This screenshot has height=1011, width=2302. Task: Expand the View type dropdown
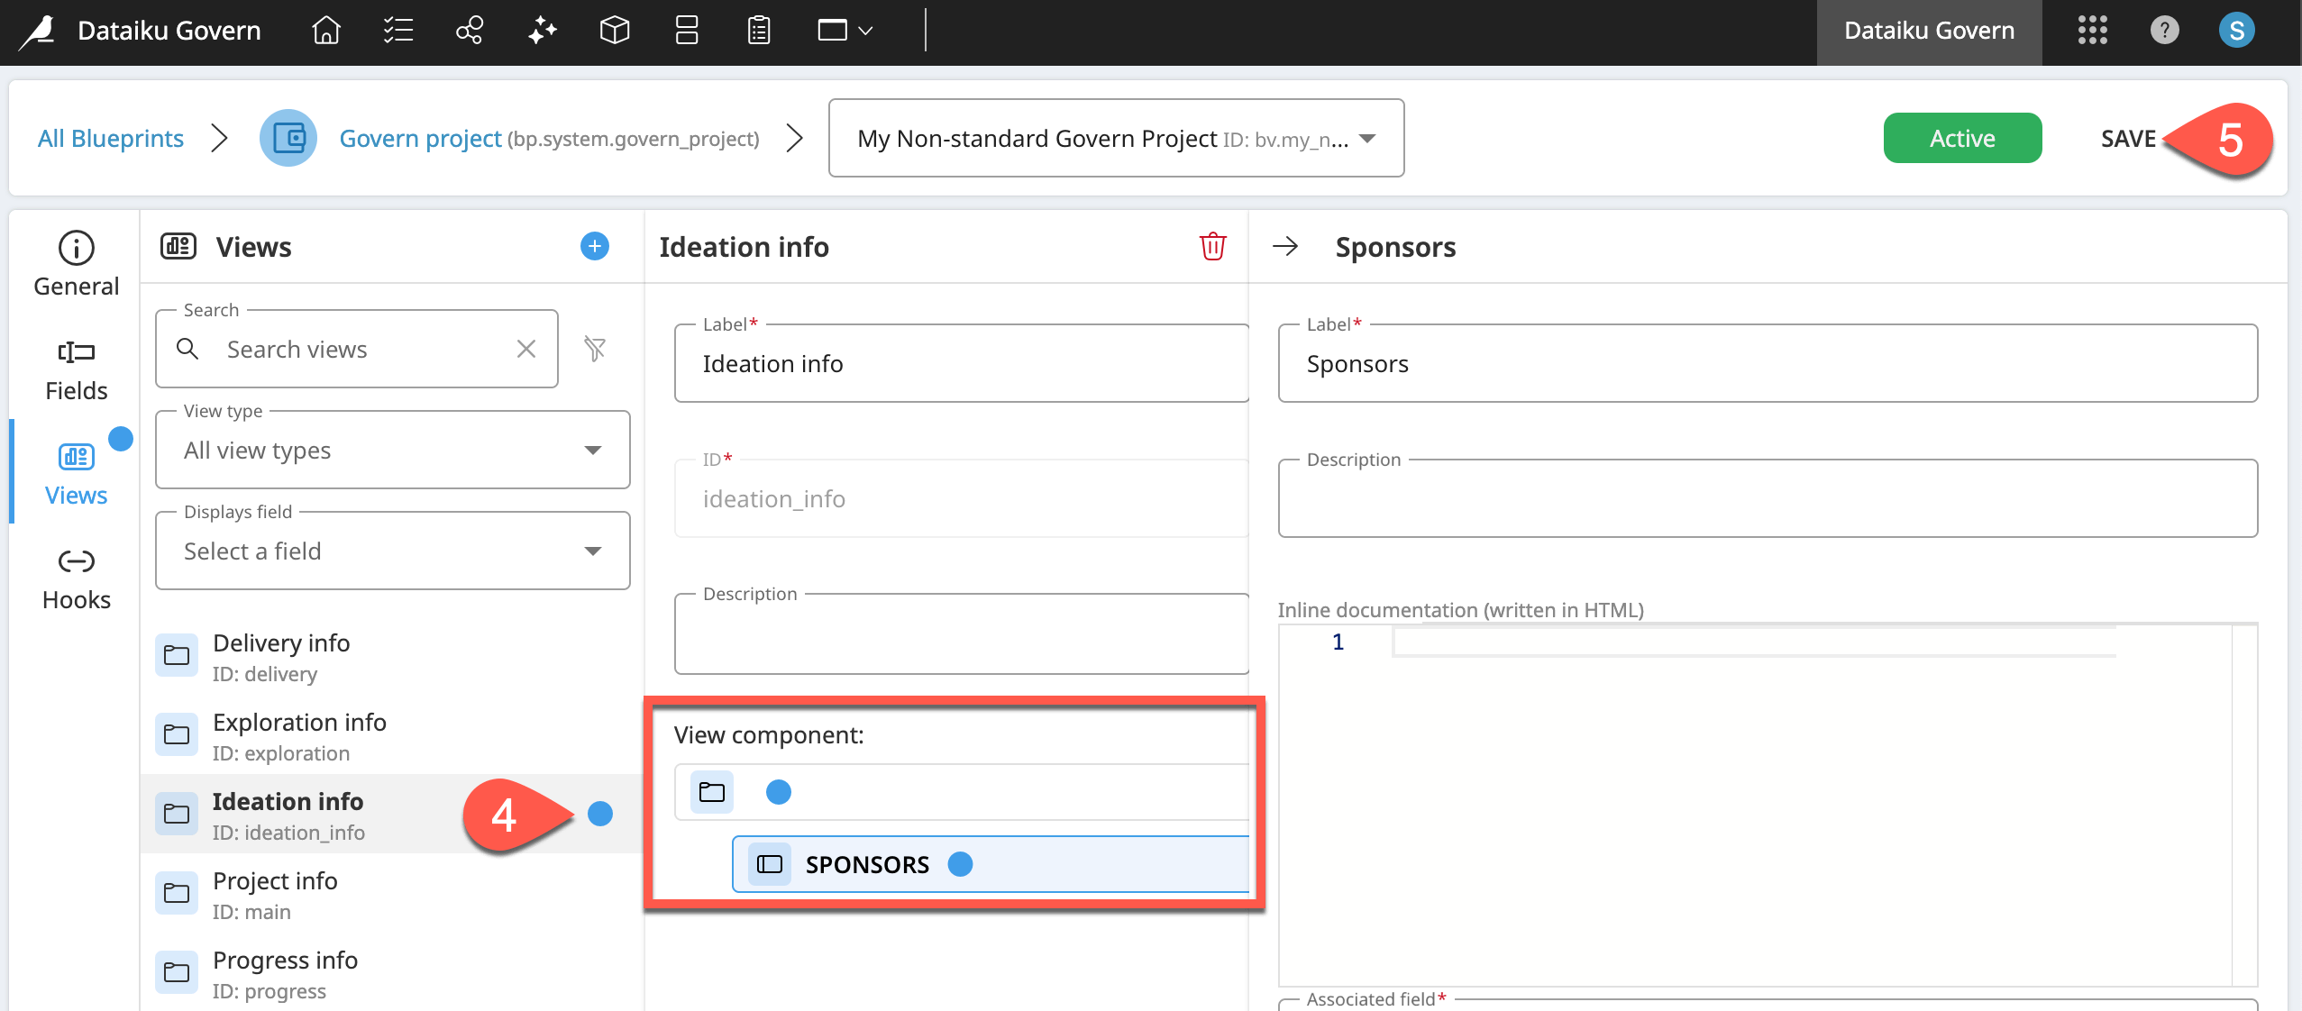[x=392, y=450]
